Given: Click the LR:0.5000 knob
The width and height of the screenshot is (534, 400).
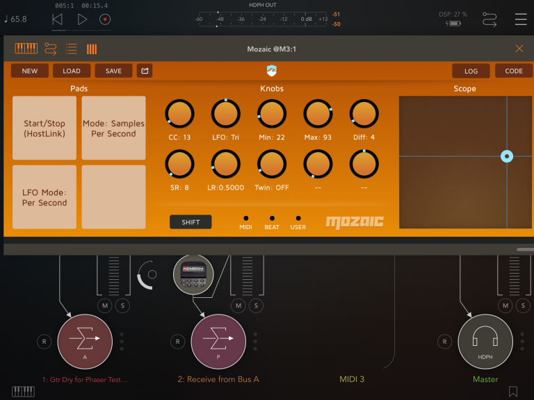Looking at the screenshot, I should [x=226, y=164].
